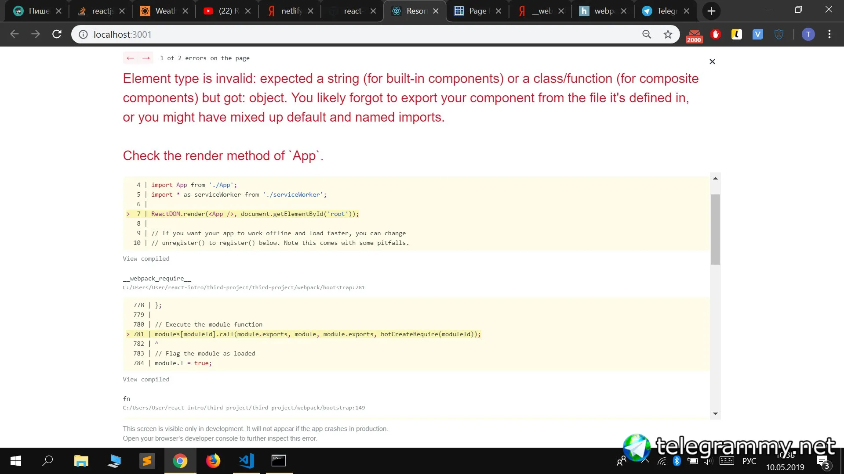Click the Gmail extension icon showing 2000
This screenshot has height=474, width=844.
pos(694,35)
